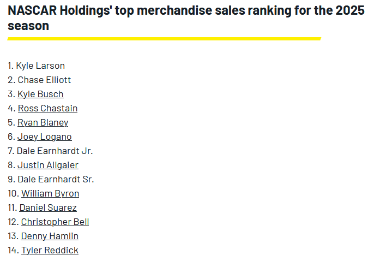The height and width of the screenshot is (261, 368).
Task: Visit the William Byron link
Action: tap(50, 193)
